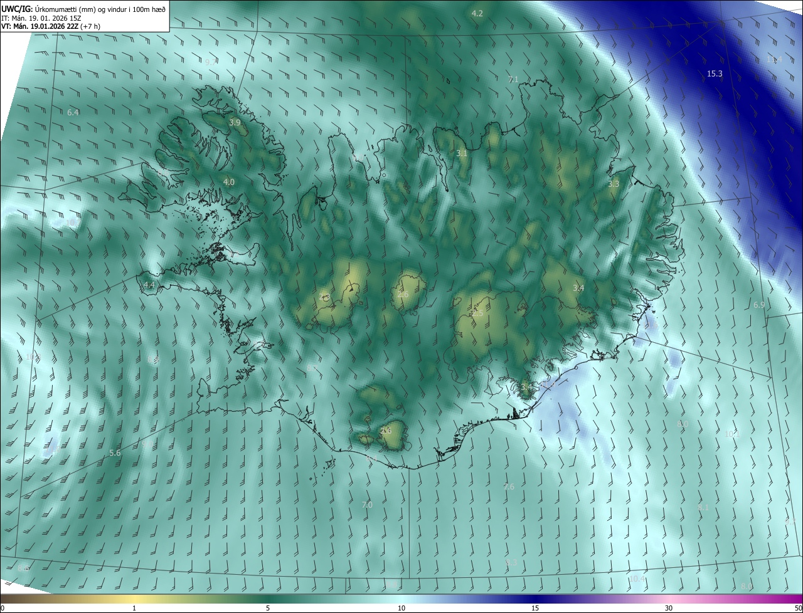The height and width of the screenshot is (613, 803).
Task: Click the 5 tick on the colour scale
Action: (x=268, y=608)
